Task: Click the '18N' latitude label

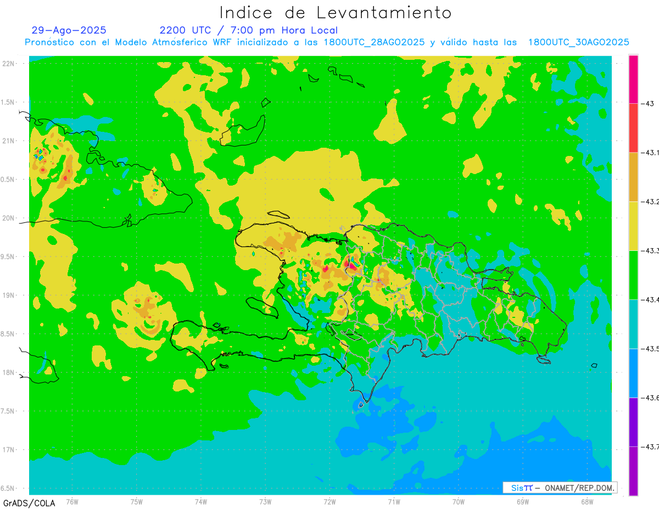Action: (x=9, y=372)
